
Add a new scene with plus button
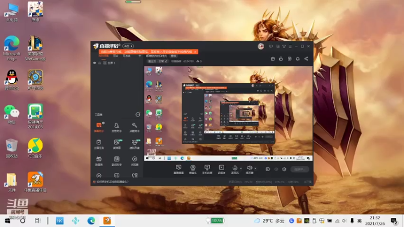coord(140,56)
